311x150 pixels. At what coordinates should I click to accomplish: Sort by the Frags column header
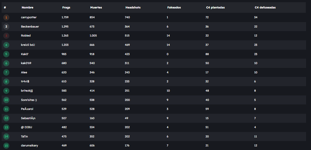click(66, 8)
